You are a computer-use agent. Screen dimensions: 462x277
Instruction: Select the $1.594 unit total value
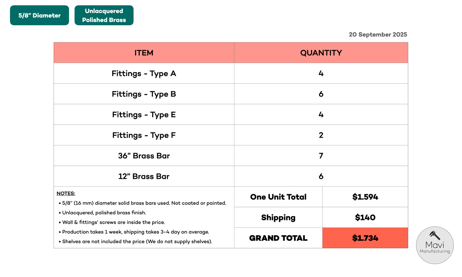pyautogui.click(x=365, y=197)
